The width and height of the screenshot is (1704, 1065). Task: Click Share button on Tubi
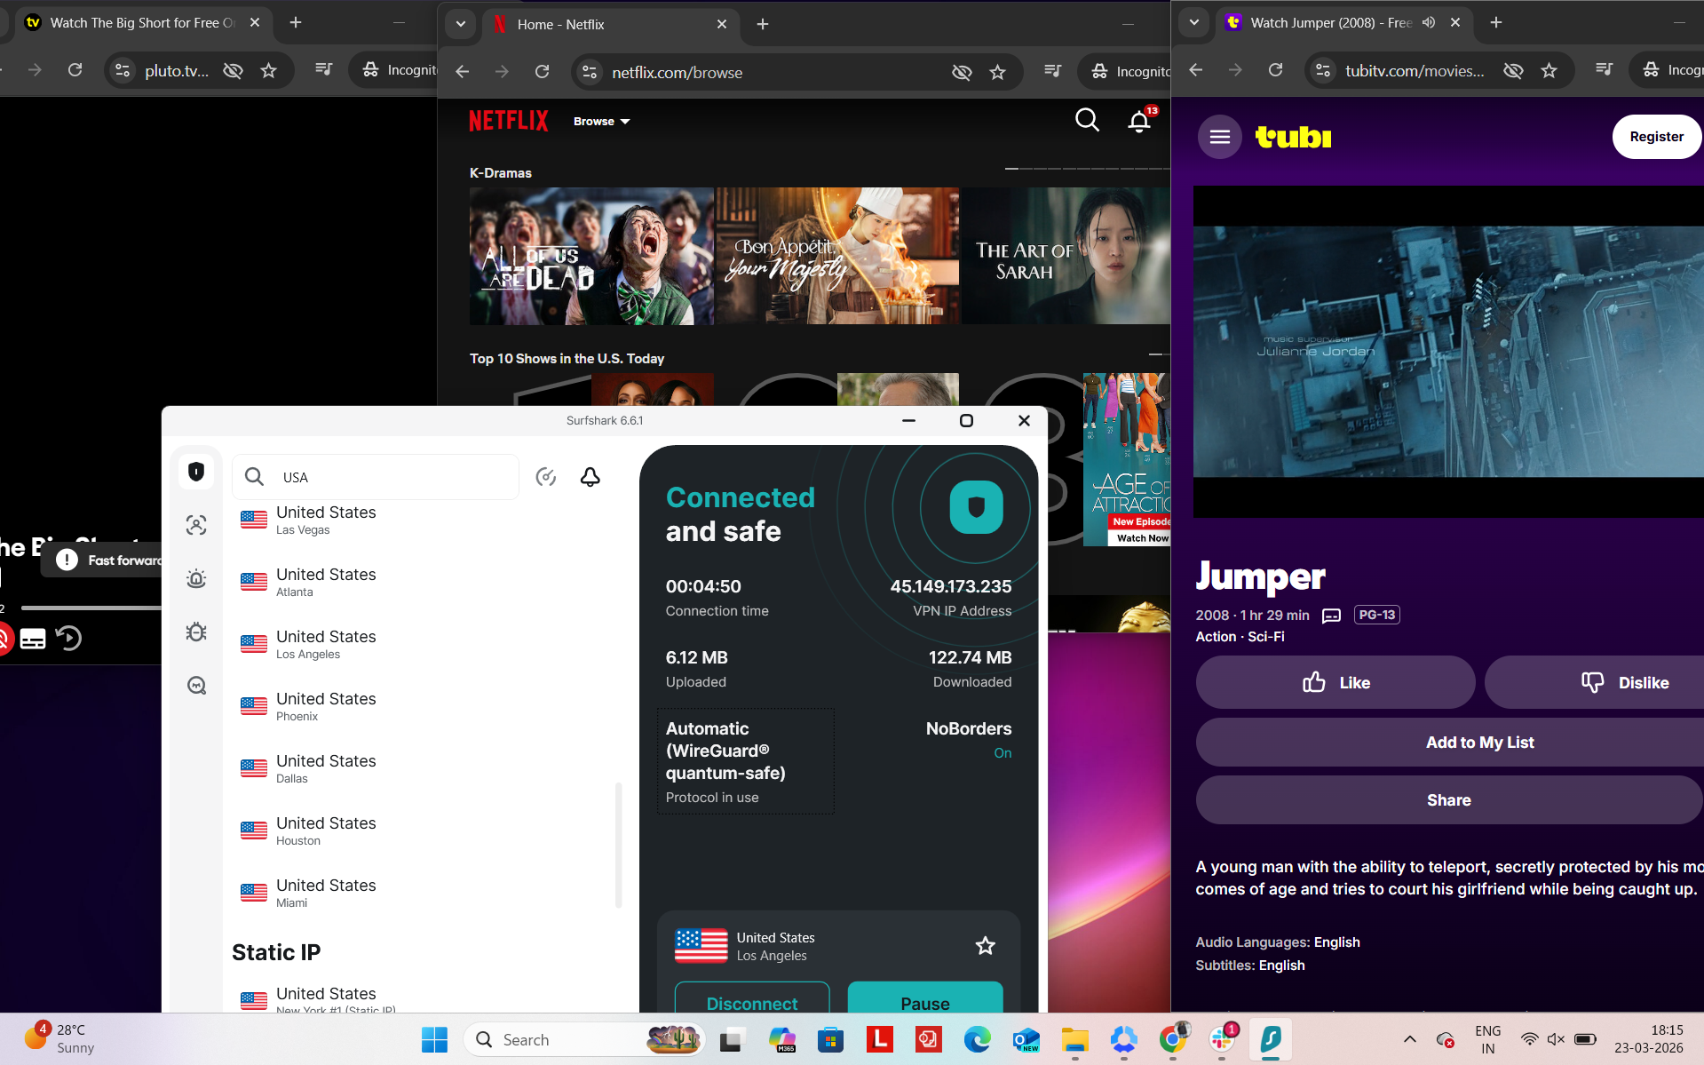(x=1450, y=800)
